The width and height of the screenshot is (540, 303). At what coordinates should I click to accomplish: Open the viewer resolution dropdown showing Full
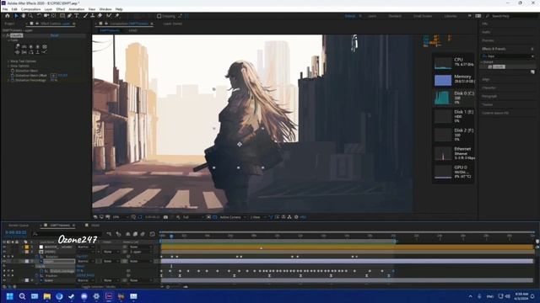[192, 217]
